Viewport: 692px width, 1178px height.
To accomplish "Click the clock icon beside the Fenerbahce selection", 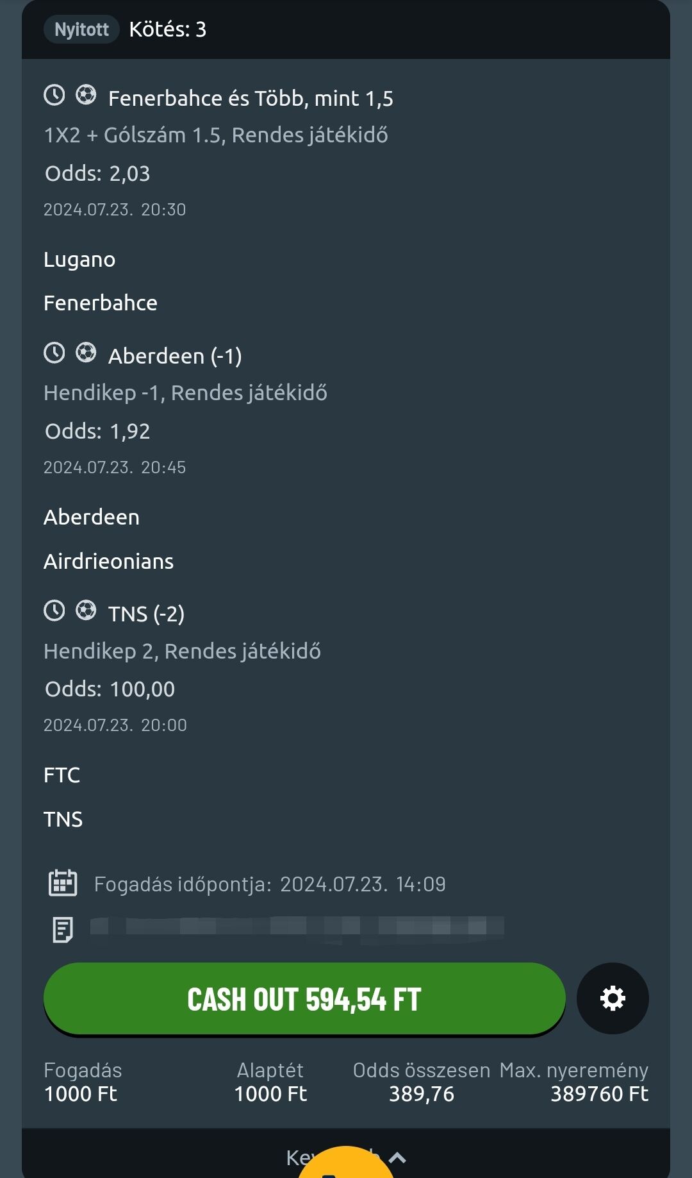I will point(54,96).
